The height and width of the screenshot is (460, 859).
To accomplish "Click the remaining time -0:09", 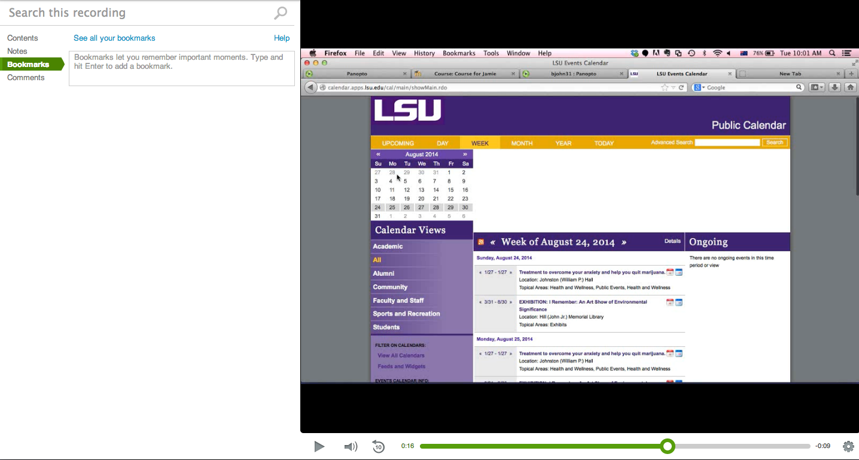I will tap(823, 446).
